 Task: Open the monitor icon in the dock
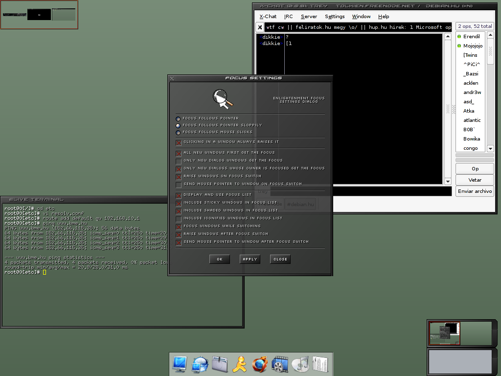[x=180, y=364]
